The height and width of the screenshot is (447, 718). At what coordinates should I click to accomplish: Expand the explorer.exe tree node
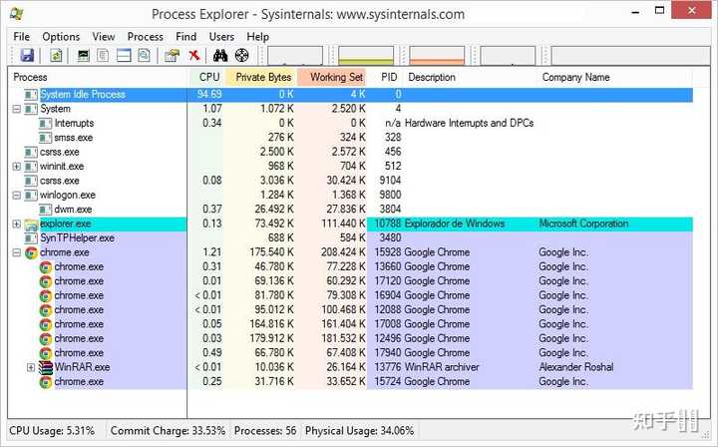(x=17, y=223)
